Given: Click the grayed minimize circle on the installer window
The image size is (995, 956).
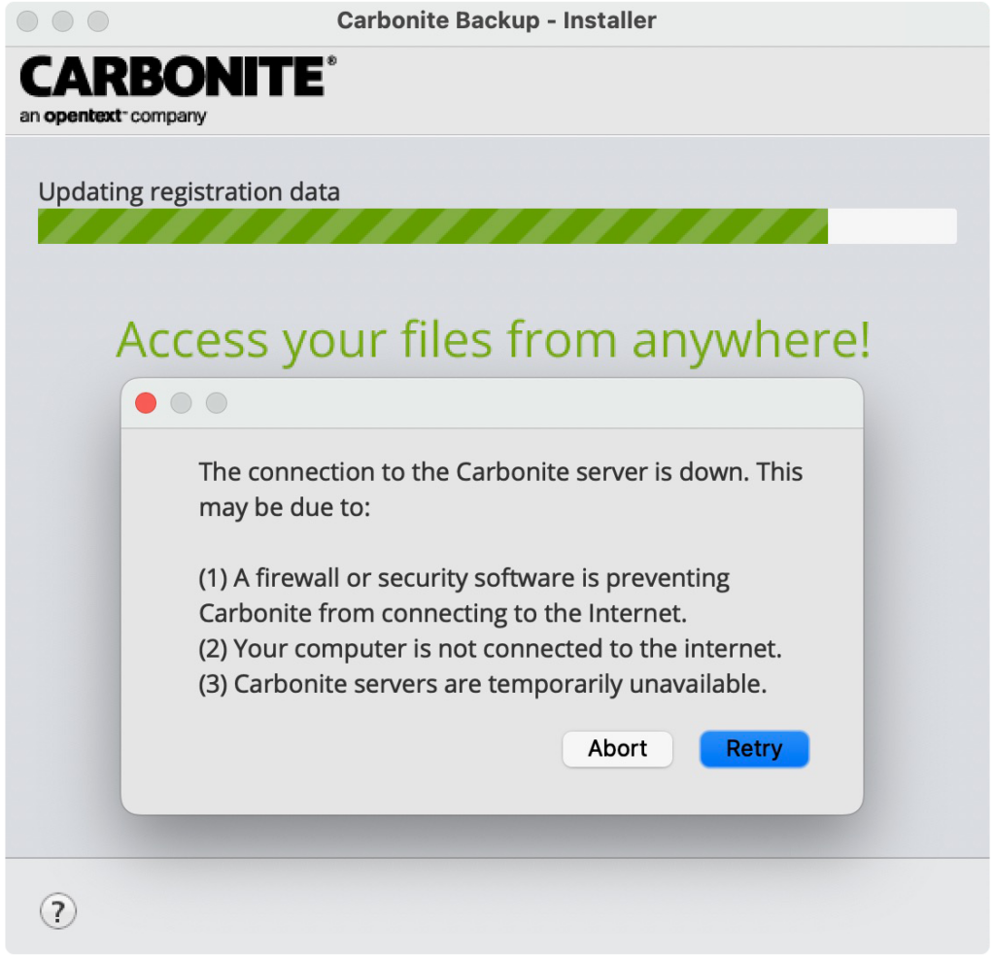Looking at the screenshot, I should coord(61,20).
